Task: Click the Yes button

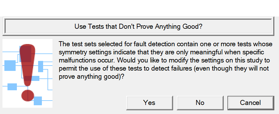Action: point(149,103)
